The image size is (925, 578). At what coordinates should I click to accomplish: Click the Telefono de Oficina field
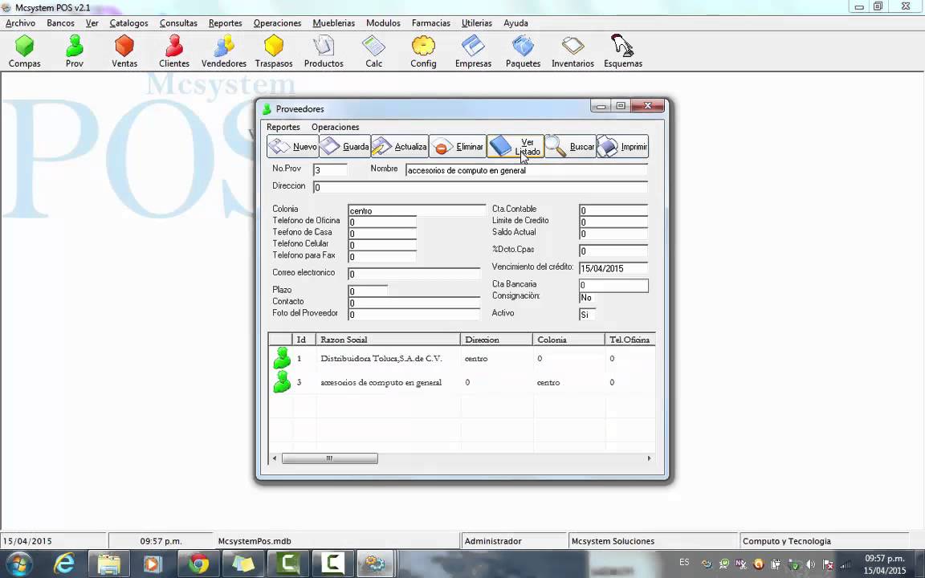382,222
